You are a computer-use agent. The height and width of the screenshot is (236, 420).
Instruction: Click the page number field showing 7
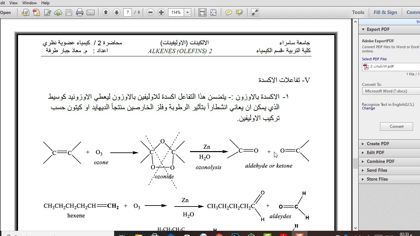click(128, 12)
